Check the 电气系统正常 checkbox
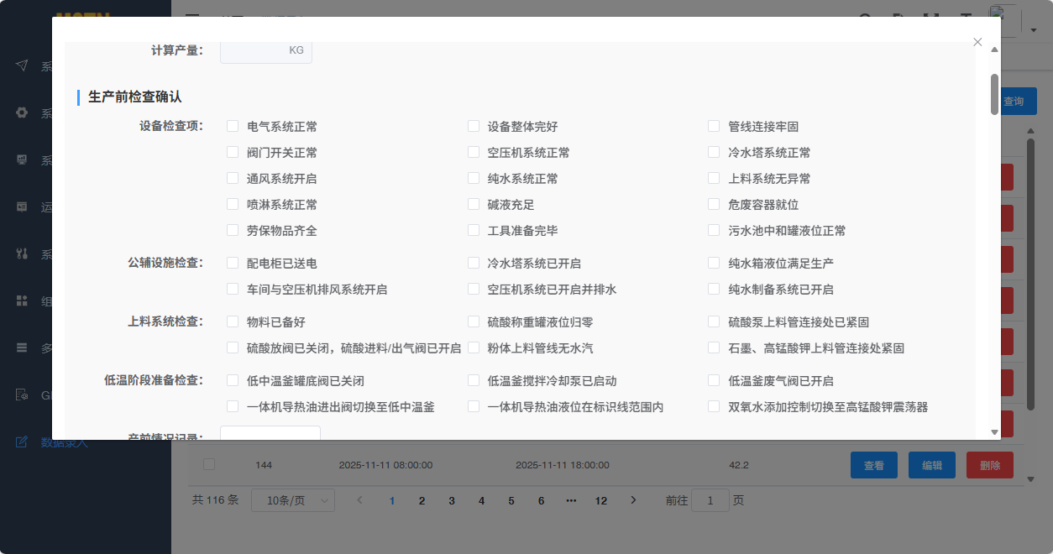The height and width of the screenshot is (554, 1053). pos(233,127)
